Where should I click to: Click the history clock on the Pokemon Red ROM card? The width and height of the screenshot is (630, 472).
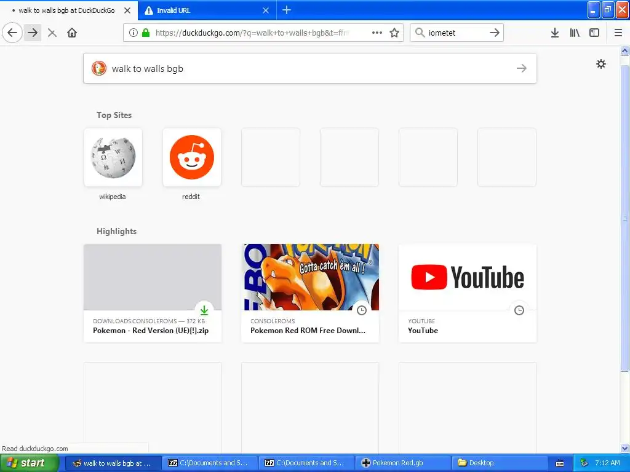[362, 310]
